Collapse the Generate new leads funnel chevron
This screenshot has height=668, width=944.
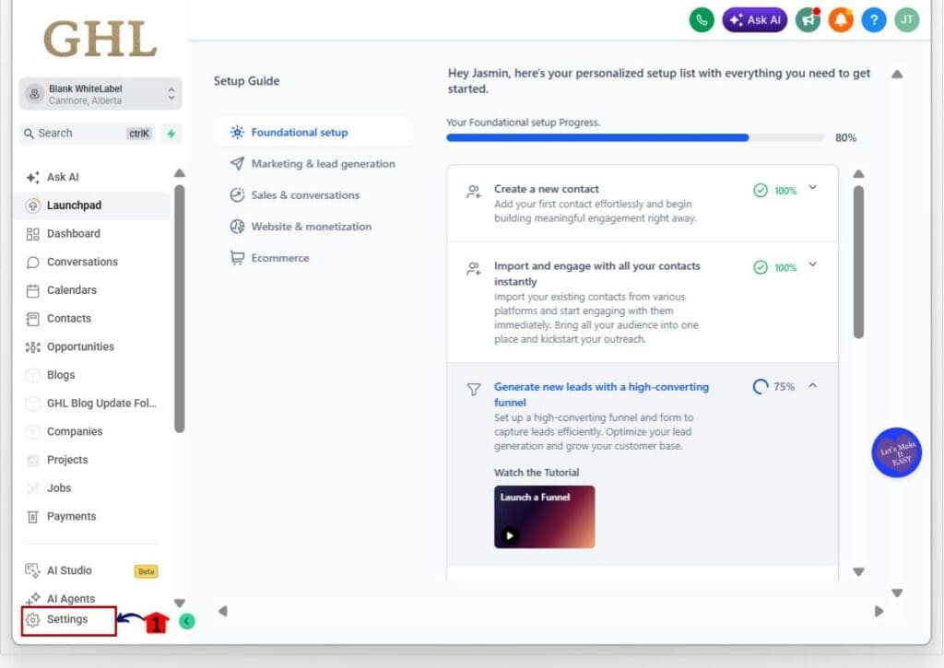click(813, 385)
